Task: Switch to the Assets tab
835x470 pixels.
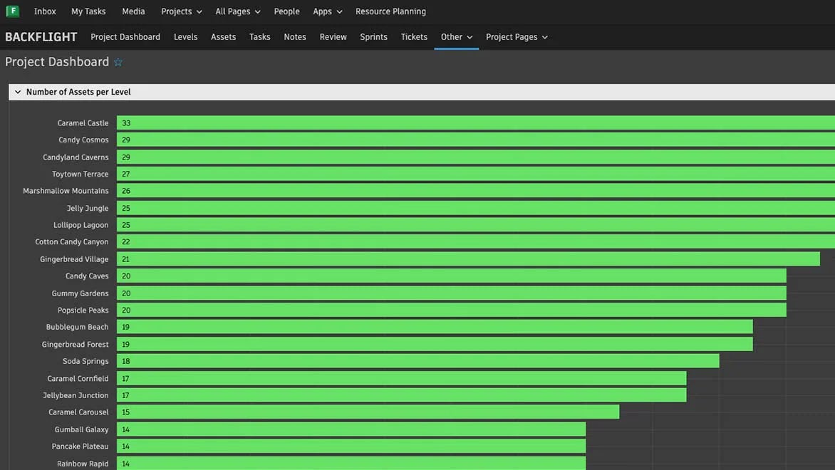Action: point(223,36)
